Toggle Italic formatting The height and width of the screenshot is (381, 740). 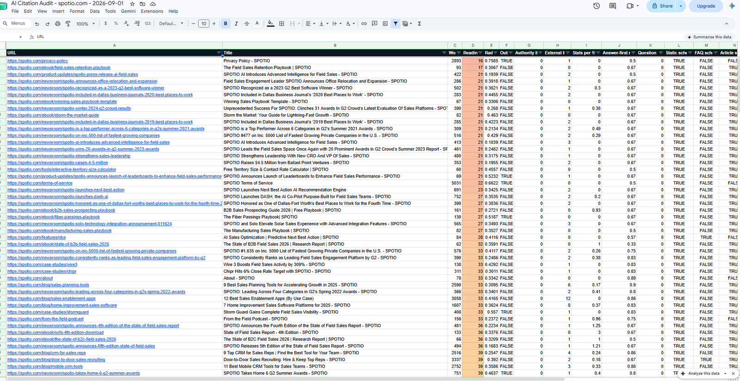coord(236,24)
